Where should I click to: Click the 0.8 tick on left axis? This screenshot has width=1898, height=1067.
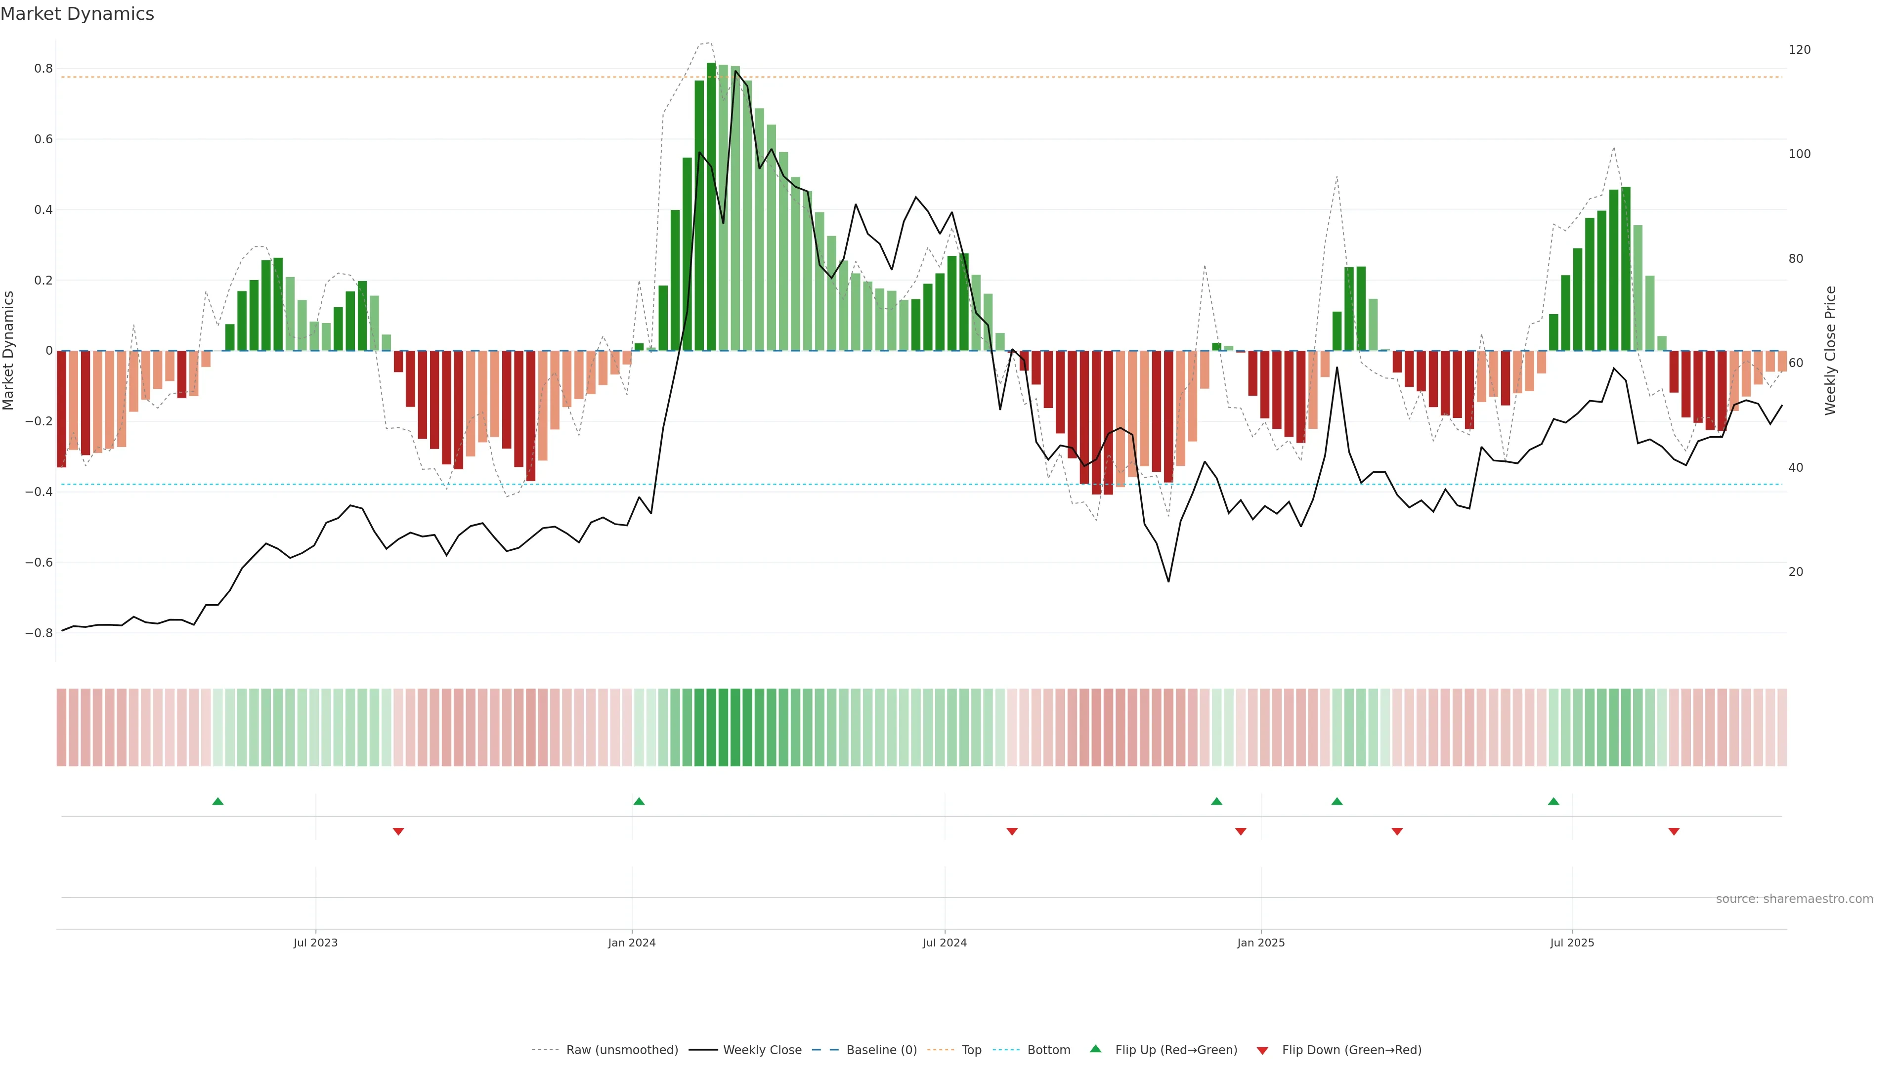(43, 69)
